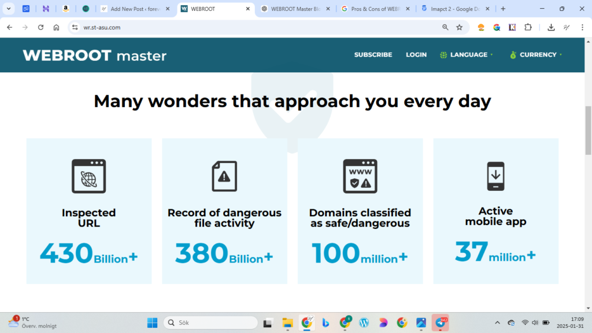Viewport: 592px width, 333px height.
Task: Close the Pros & Cons tab
Action: [x=408, y=9]
